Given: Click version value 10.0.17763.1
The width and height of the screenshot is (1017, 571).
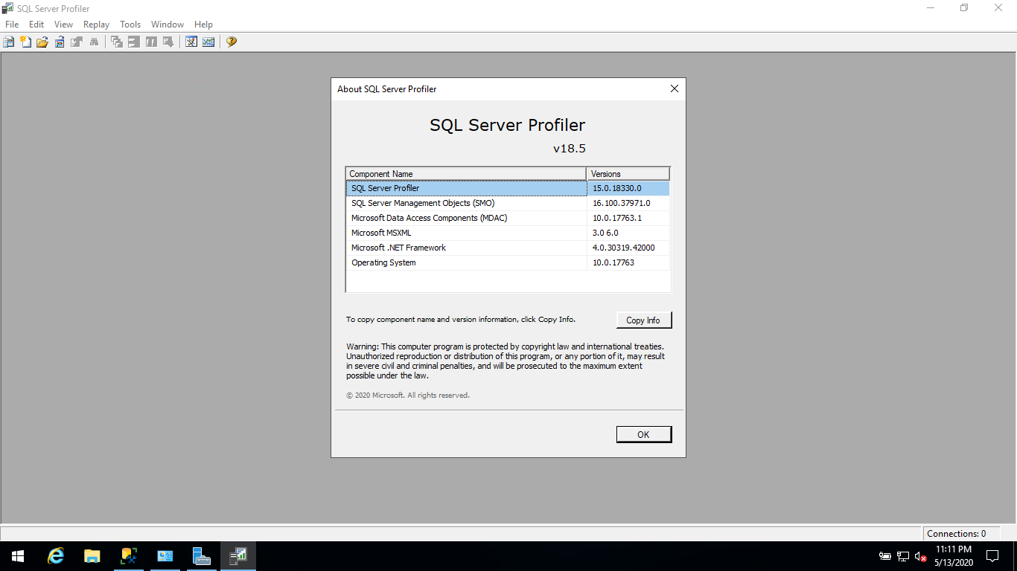Looking at the screenshot, I should click(x=616, y=218).
